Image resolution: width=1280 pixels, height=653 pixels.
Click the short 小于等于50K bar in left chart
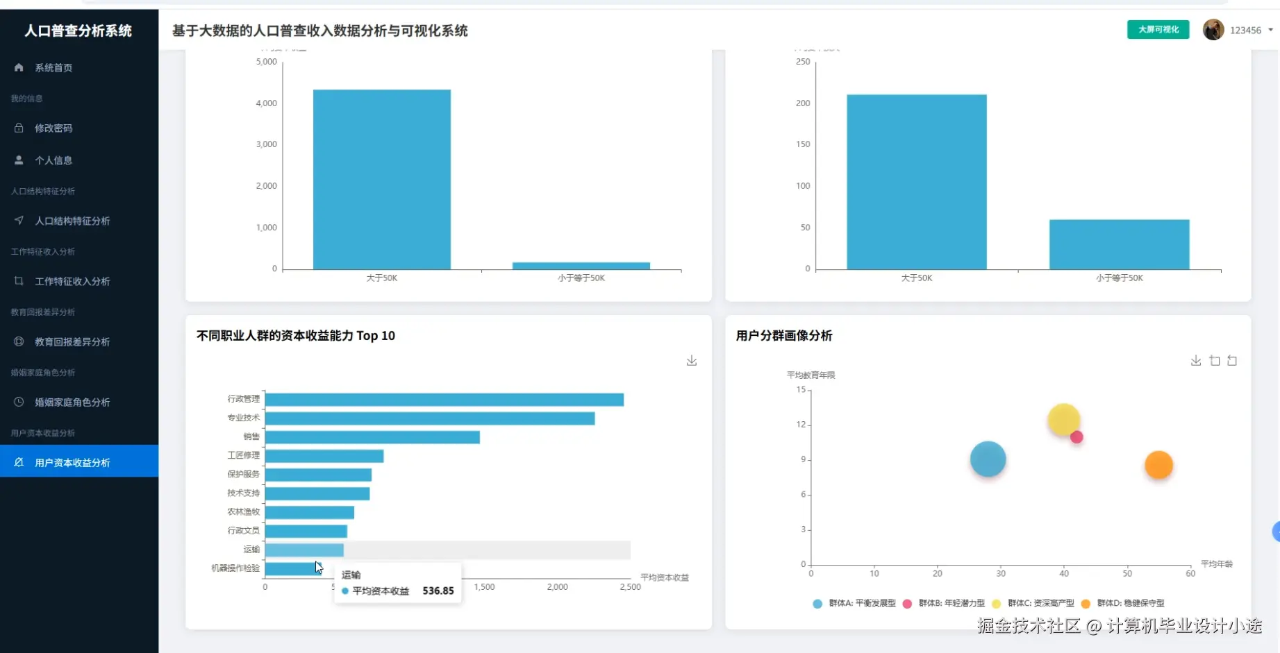(581, 266)
